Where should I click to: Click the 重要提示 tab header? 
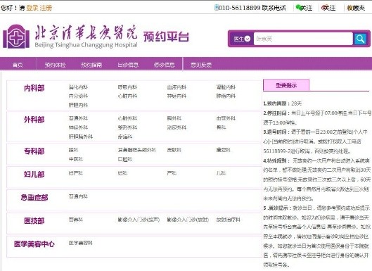tap(286, 85)
